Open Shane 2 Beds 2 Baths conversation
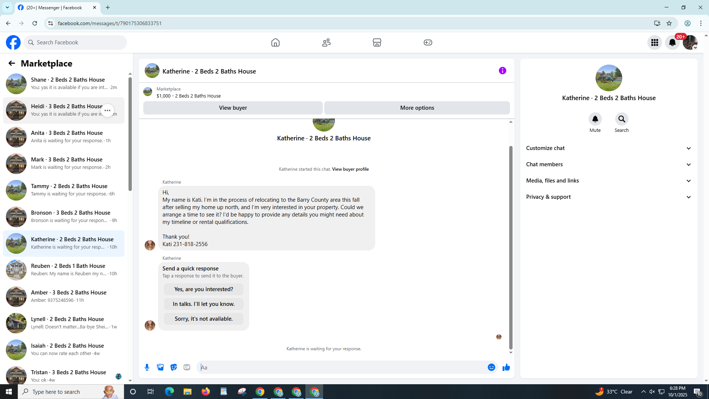709x399 pixels. (64, 84)
